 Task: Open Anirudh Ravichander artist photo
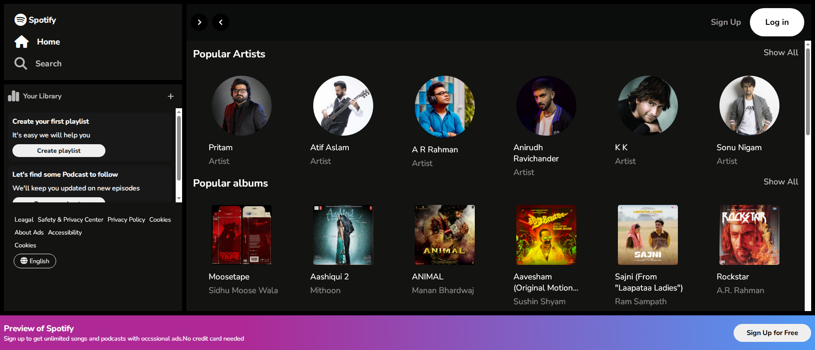click(546, 106)
